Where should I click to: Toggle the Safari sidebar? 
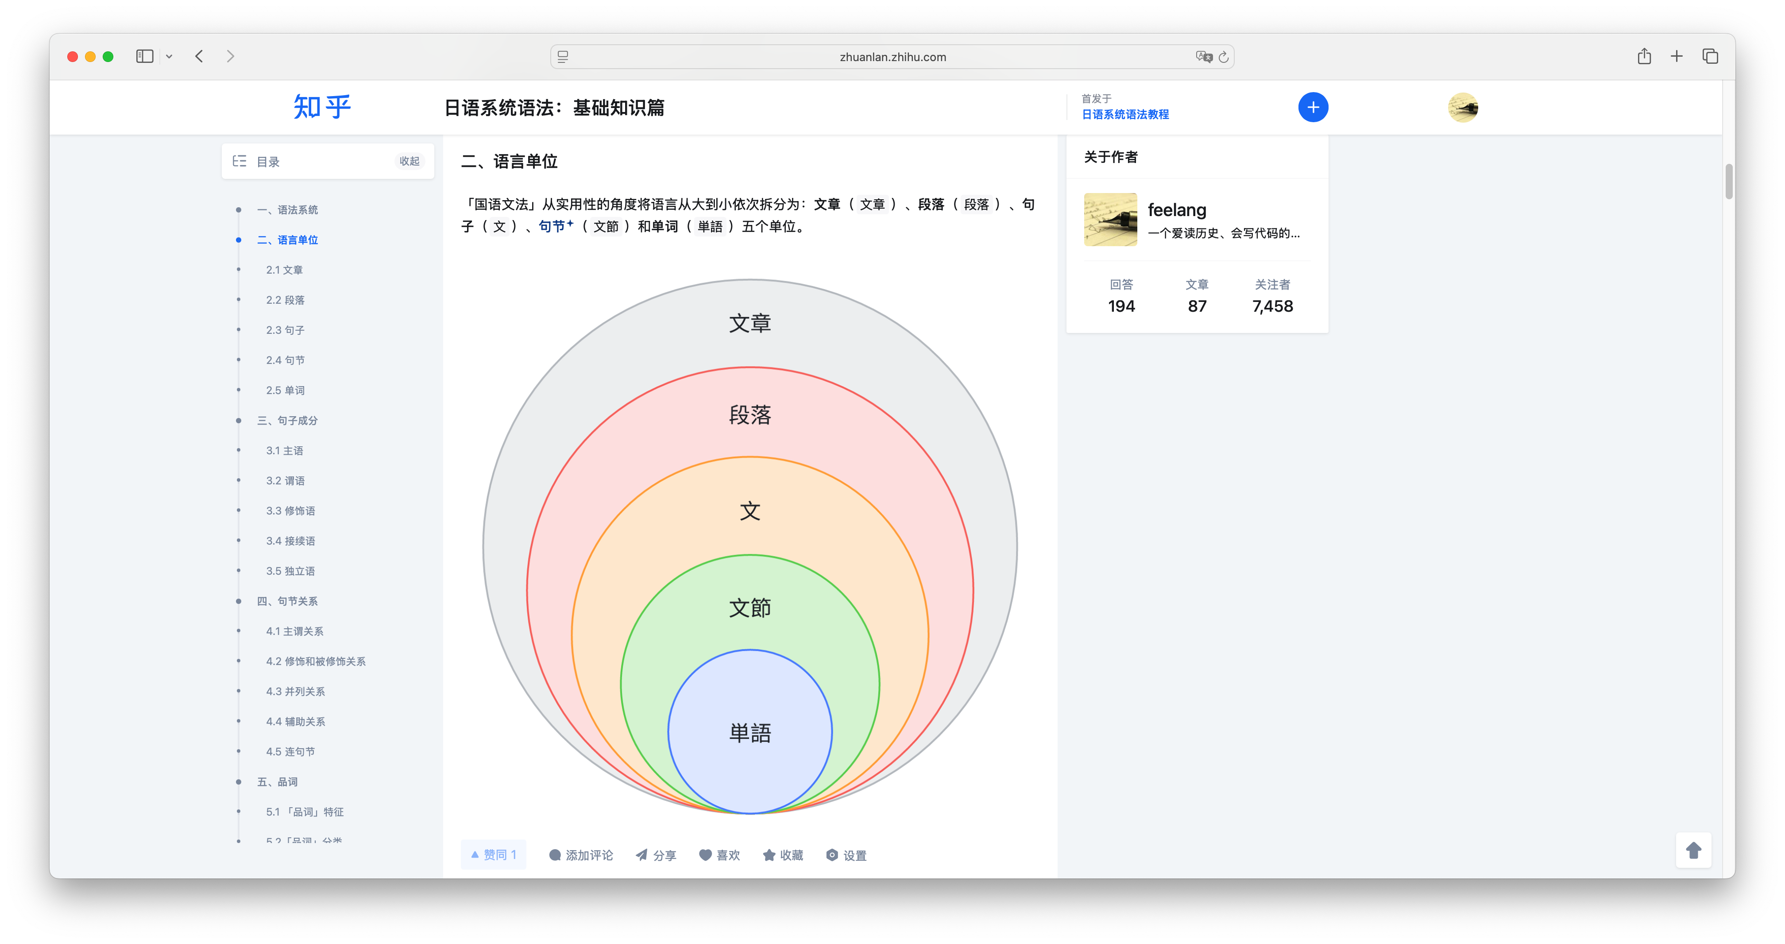[x=144, y=56]
